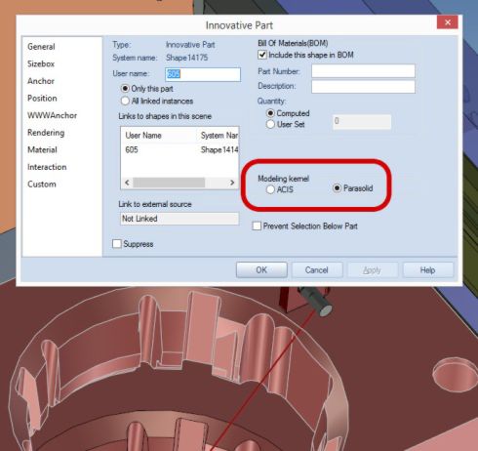Go to the Interaction page
The width and height of the screenshot is (478, 451).
(47, 167)
